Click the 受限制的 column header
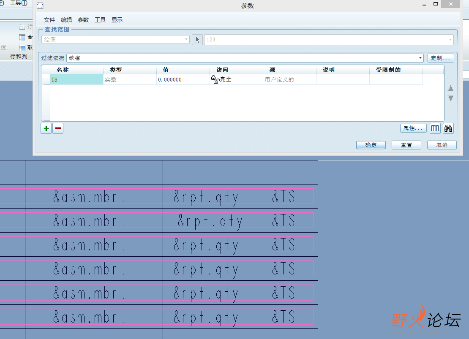 tap(396, 70)
